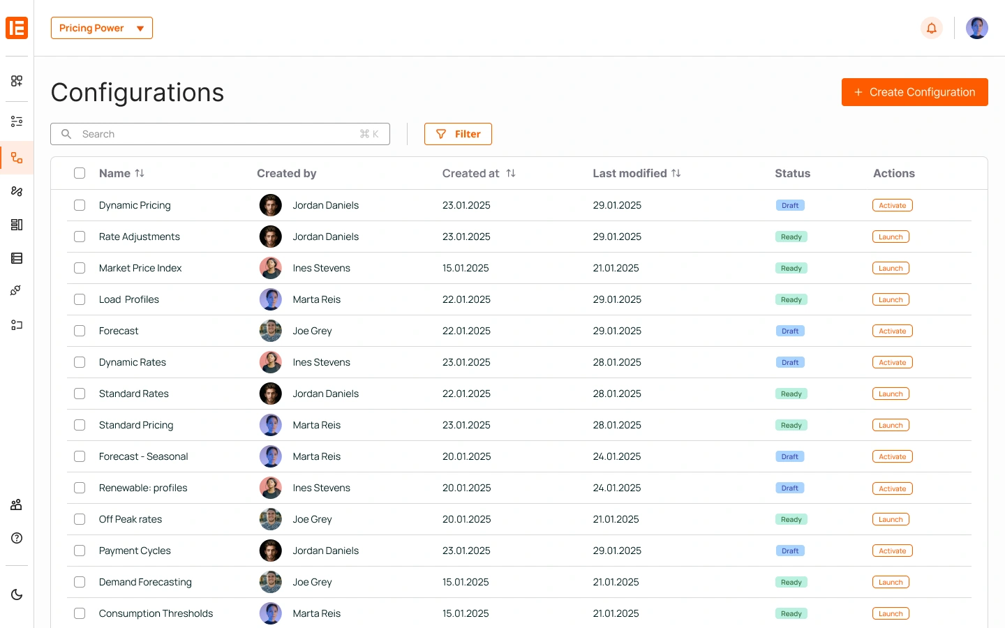Open the sliders settings icon in sidebar
Viewport: 1005px width, 628px height.
click(x=17, y=121)
